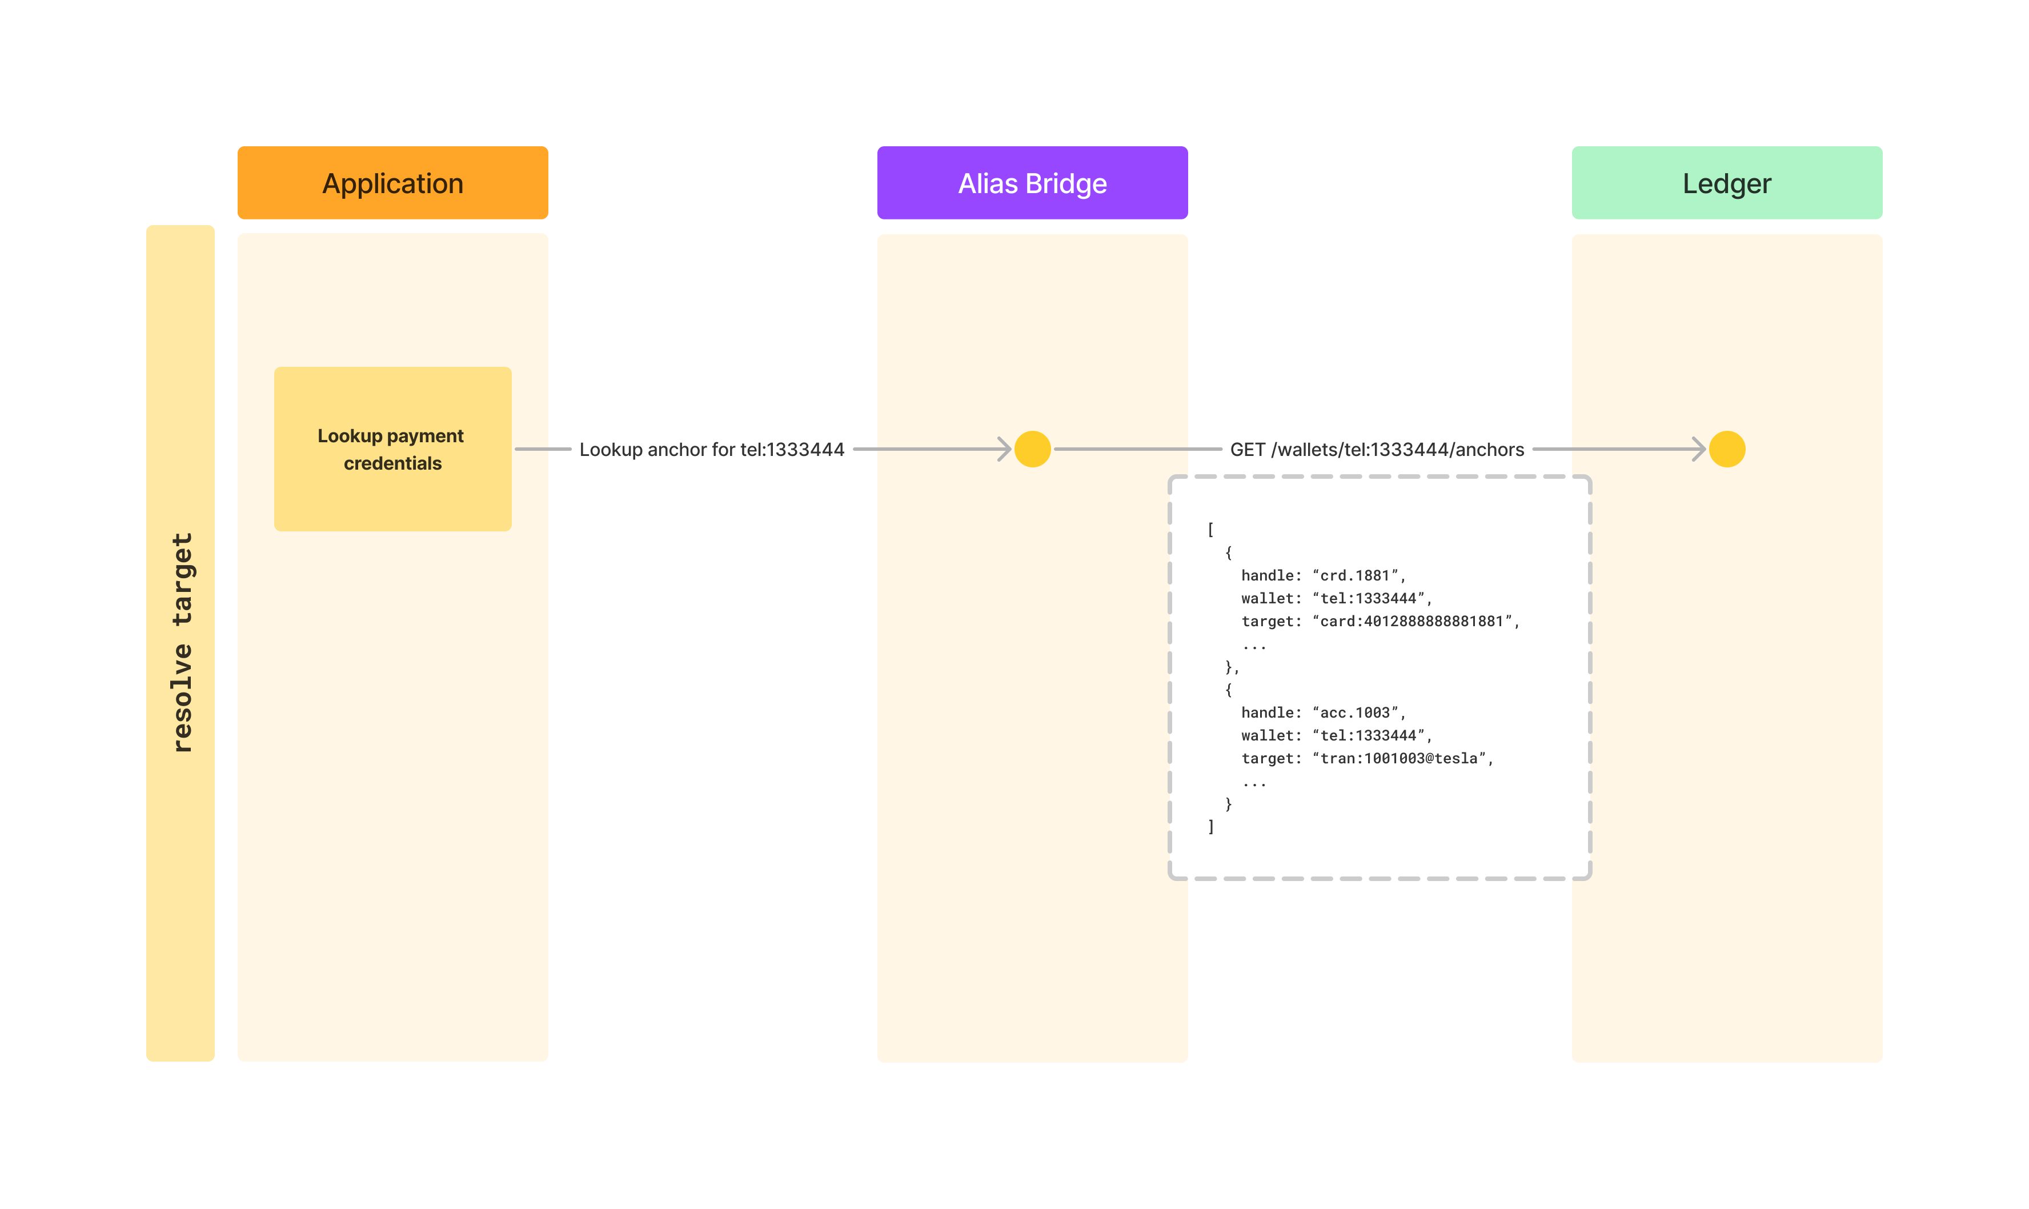Click the opening square bracket in JSON box
Image resolution: width=2029 pixels, height=1209 pixels.
point(1210,530)
